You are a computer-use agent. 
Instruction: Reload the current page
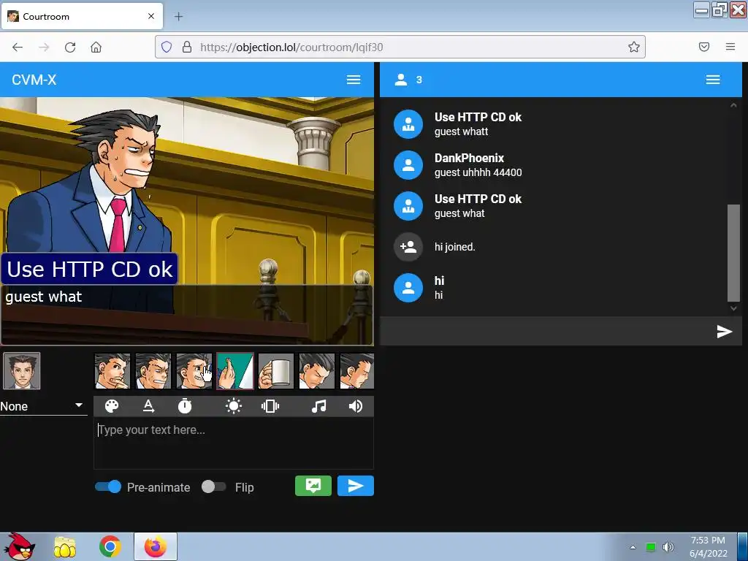70,47
